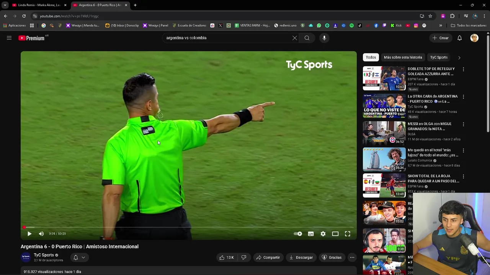Send a Gracias super thanks
This screenshot has width=490, height=275.
pyautogui.click(x=332, y=257)
